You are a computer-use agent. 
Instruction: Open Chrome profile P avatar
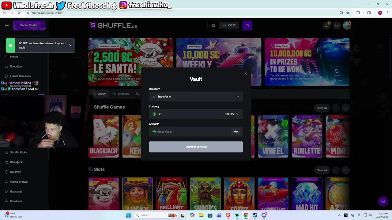tap(380, 13)
